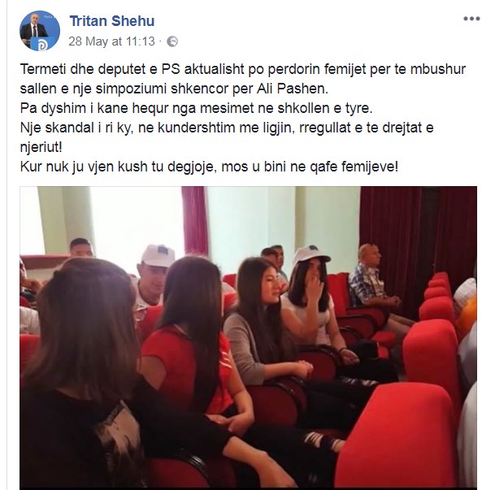
Task: Click the blue party logo inside avatar
Action: [42, 45]
